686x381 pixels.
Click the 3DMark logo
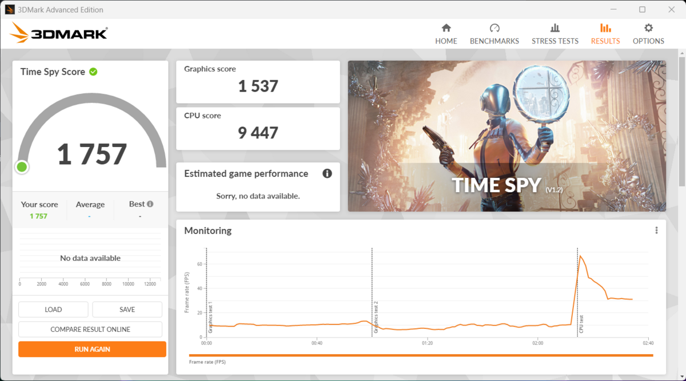coord(58,33)
